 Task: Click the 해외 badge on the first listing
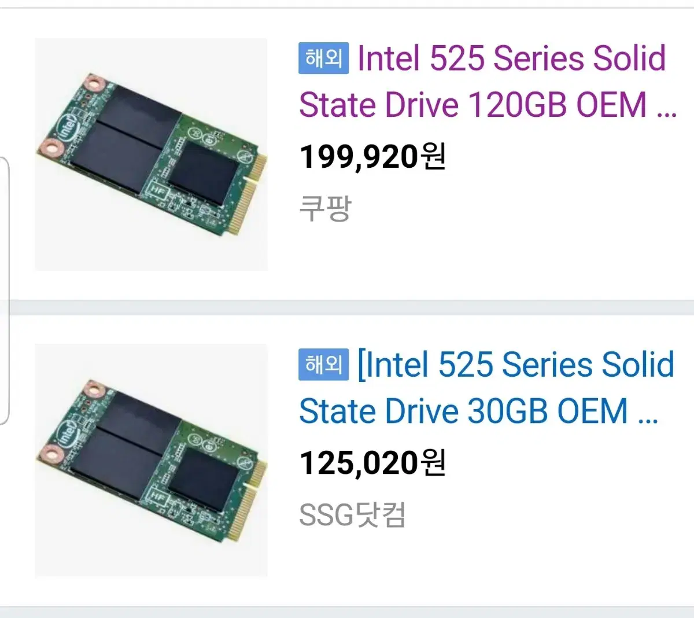[x=322, y=58]
